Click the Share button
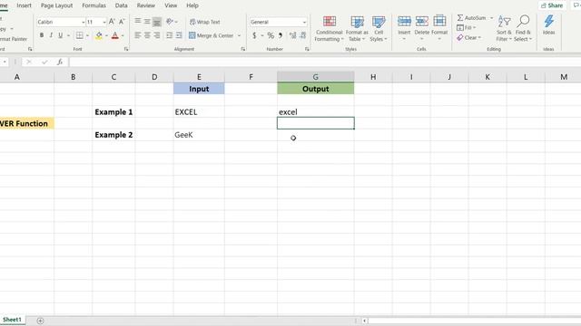Screen dimensions: 581x326 [552, 5]
